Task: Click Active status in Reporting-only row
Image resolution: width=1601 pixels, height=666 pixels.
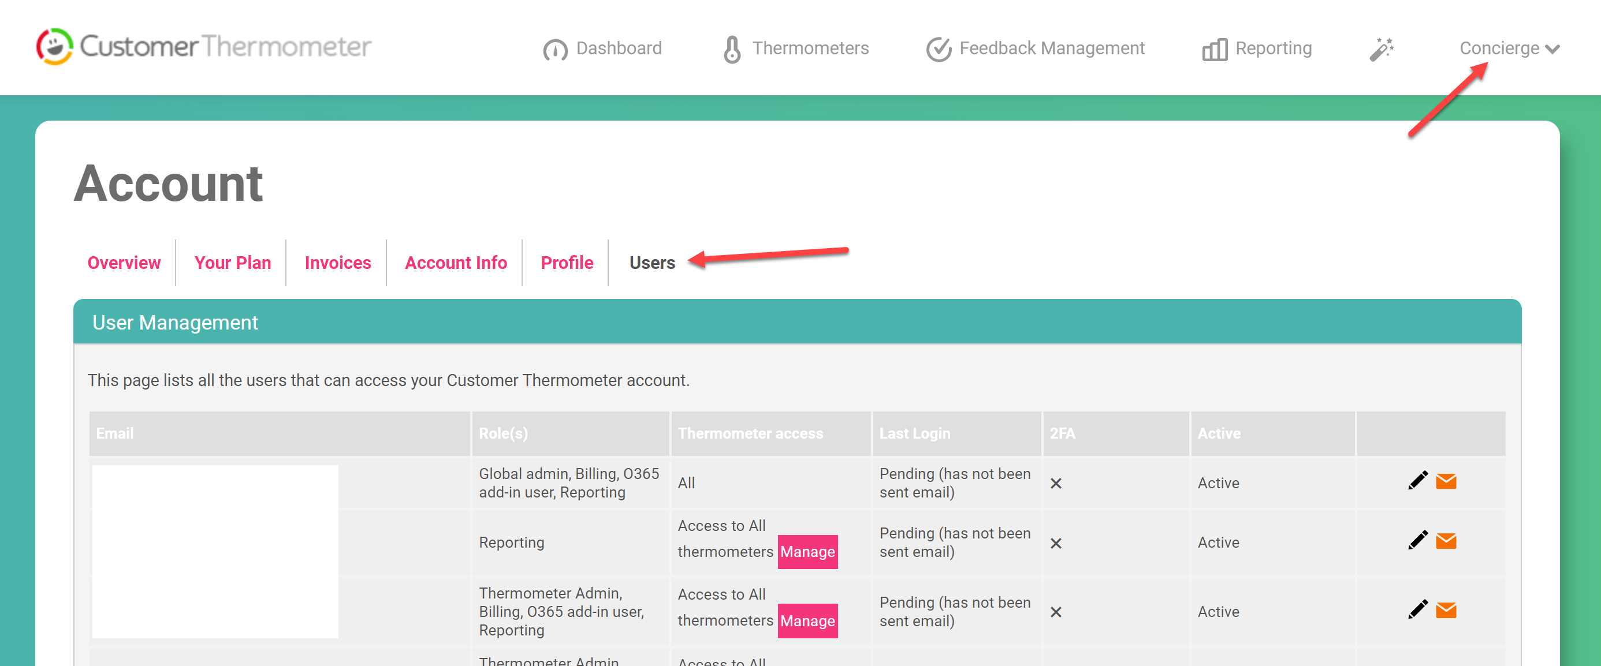Action: tap(1218, 542)
